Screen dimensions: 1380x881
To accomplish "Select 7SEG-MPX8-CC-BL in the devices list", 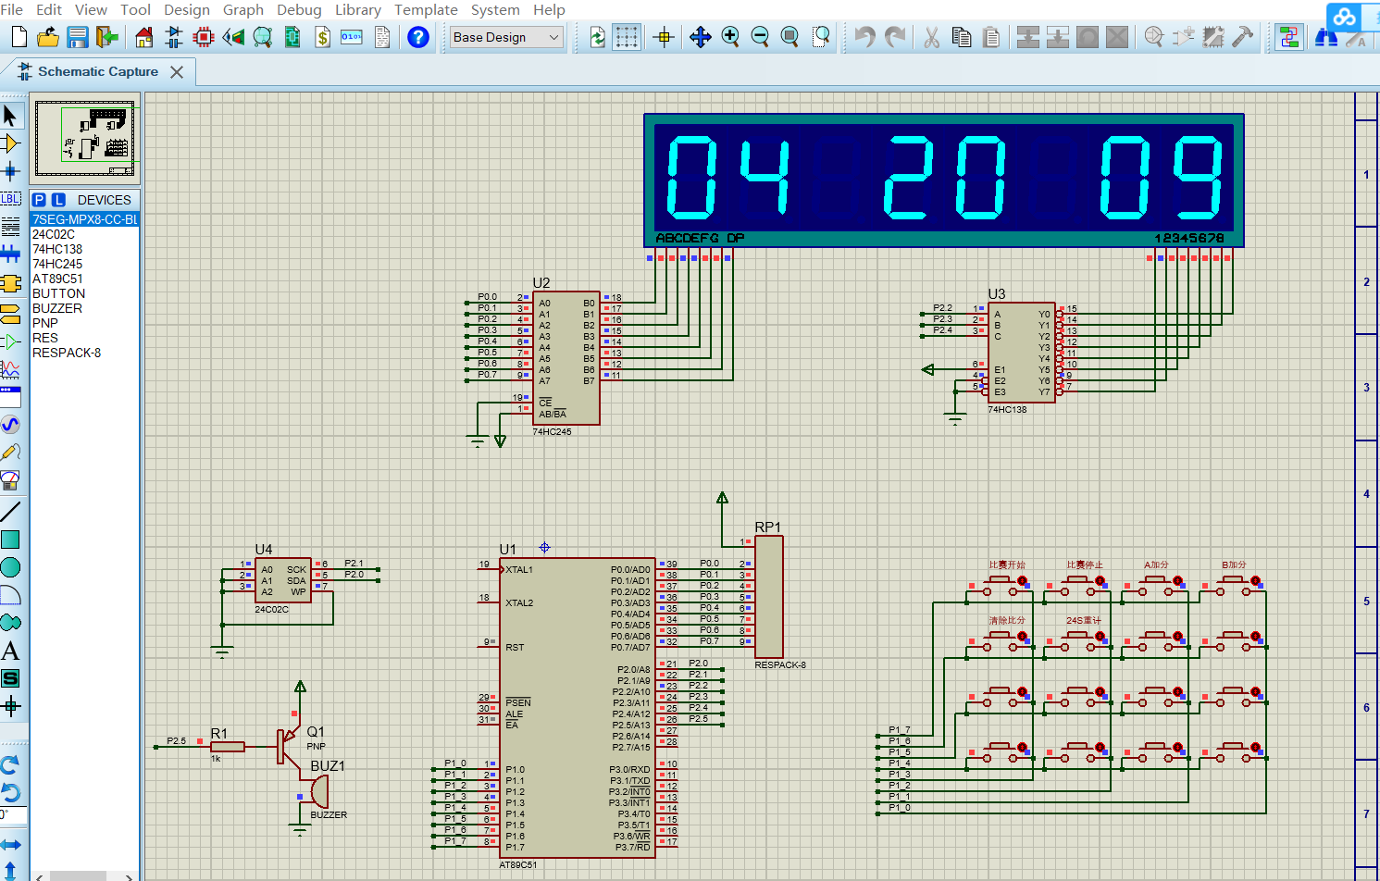I will point(84,219).
